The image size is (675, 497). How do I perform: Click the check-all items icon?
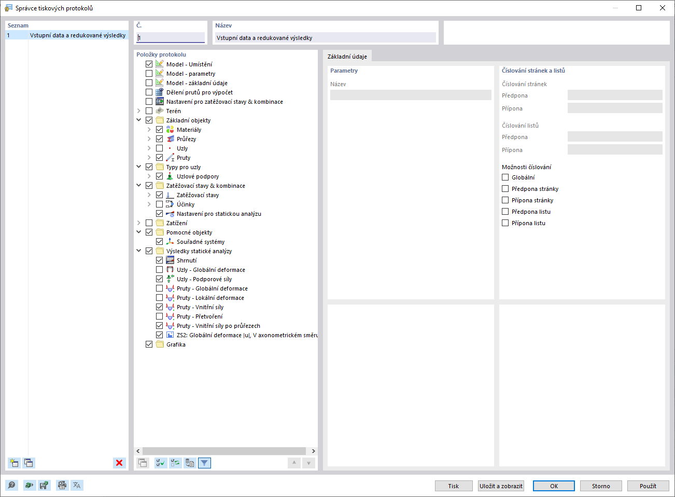point(161,463)
